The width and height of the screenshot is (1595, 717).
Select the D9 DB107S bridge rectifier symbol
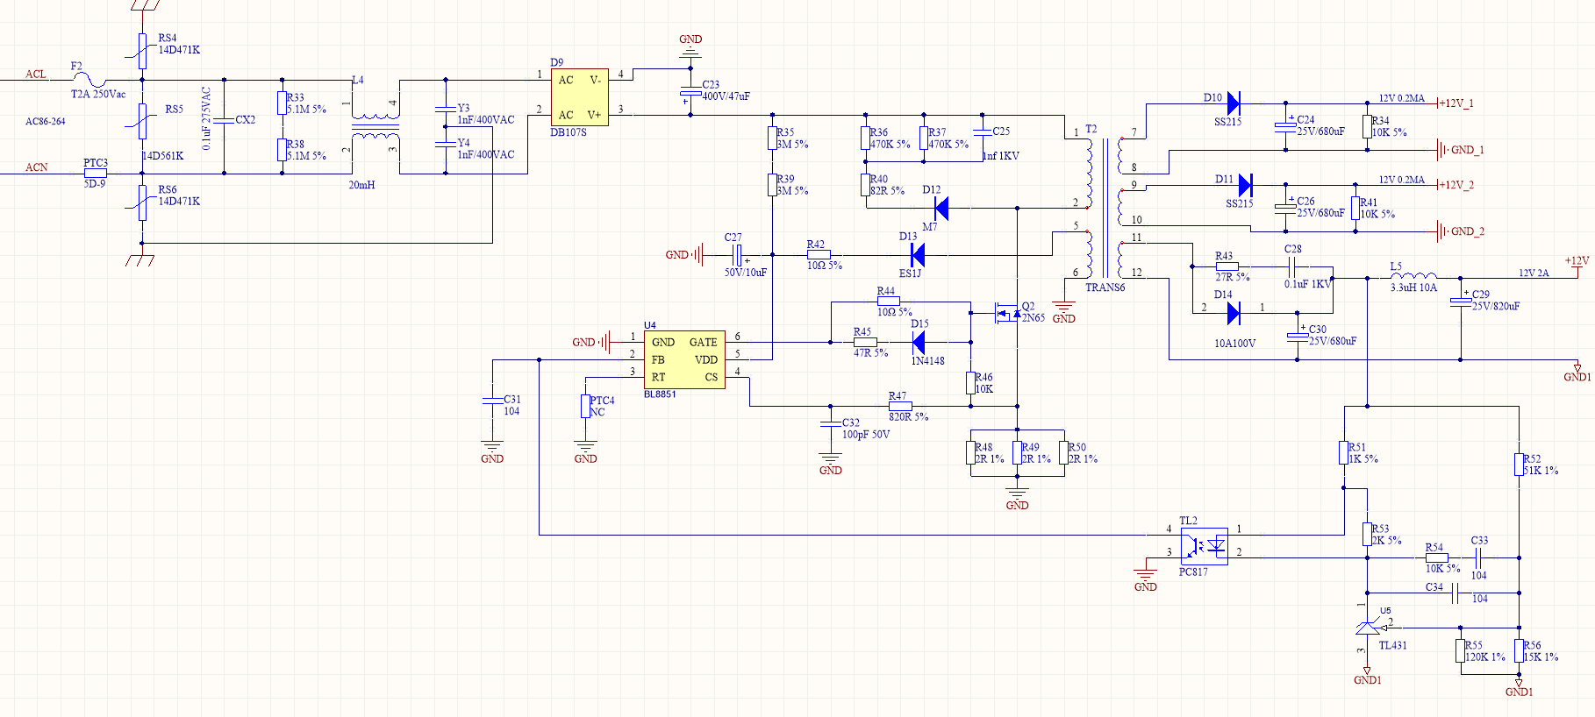pyautogui.click(x=579, y=97)
